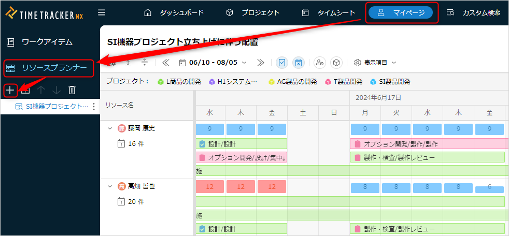This screenshot has width=509, height=236.
Task: Open the hamburger menu beside the logo
Action: coord(102,12)
